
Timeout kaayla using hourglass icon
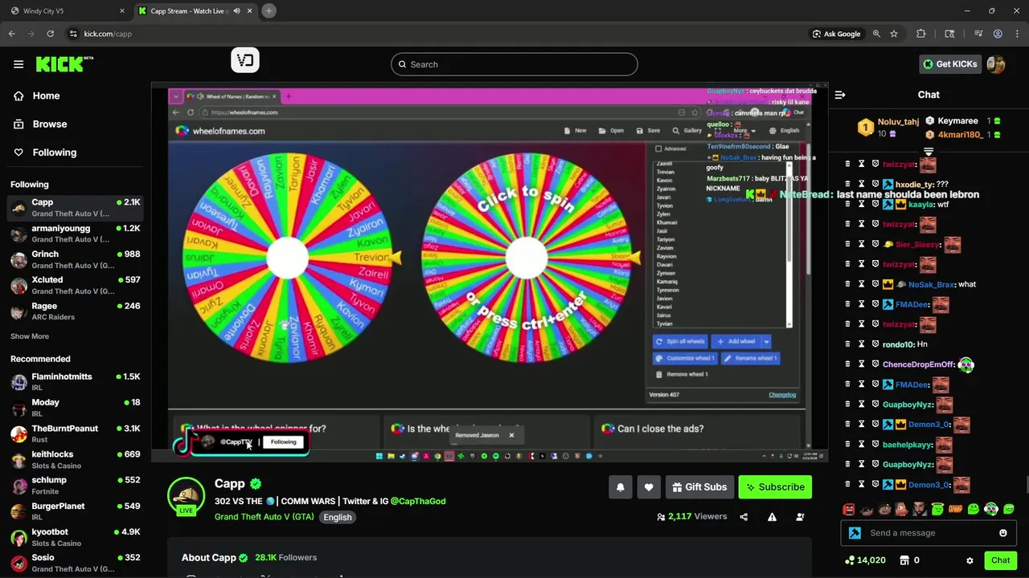click(x=861, y=205)
